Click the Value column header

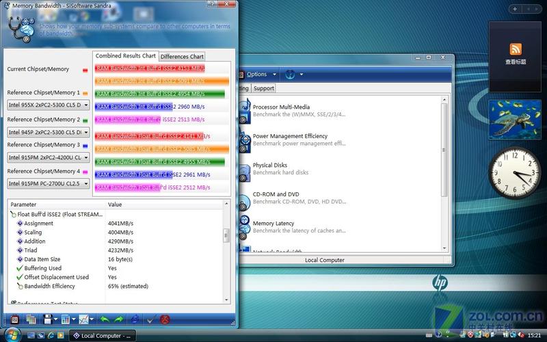[164, 205]
